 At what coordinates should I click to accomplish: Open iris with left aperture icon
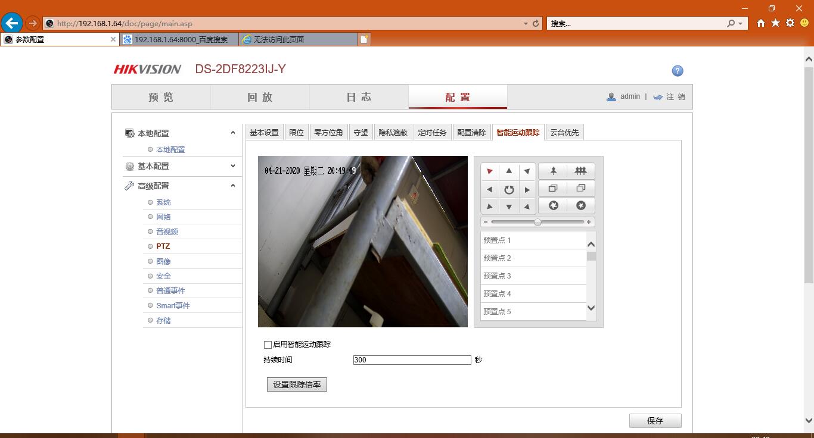pos(553,205)
